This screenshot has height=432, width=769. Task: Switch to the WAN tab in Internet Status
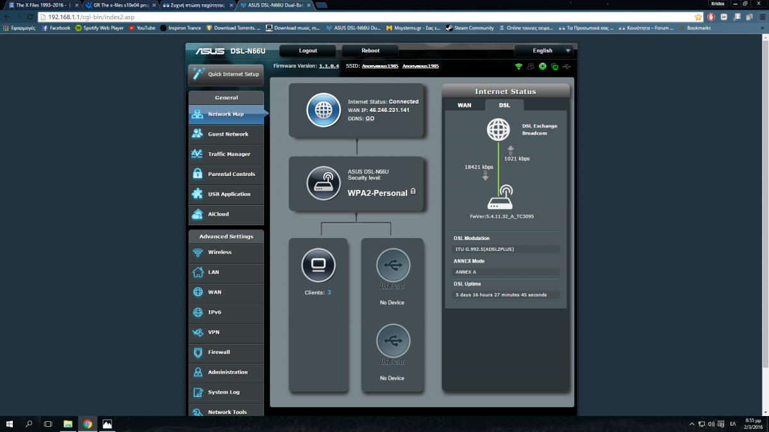click(x=464, y=105)
